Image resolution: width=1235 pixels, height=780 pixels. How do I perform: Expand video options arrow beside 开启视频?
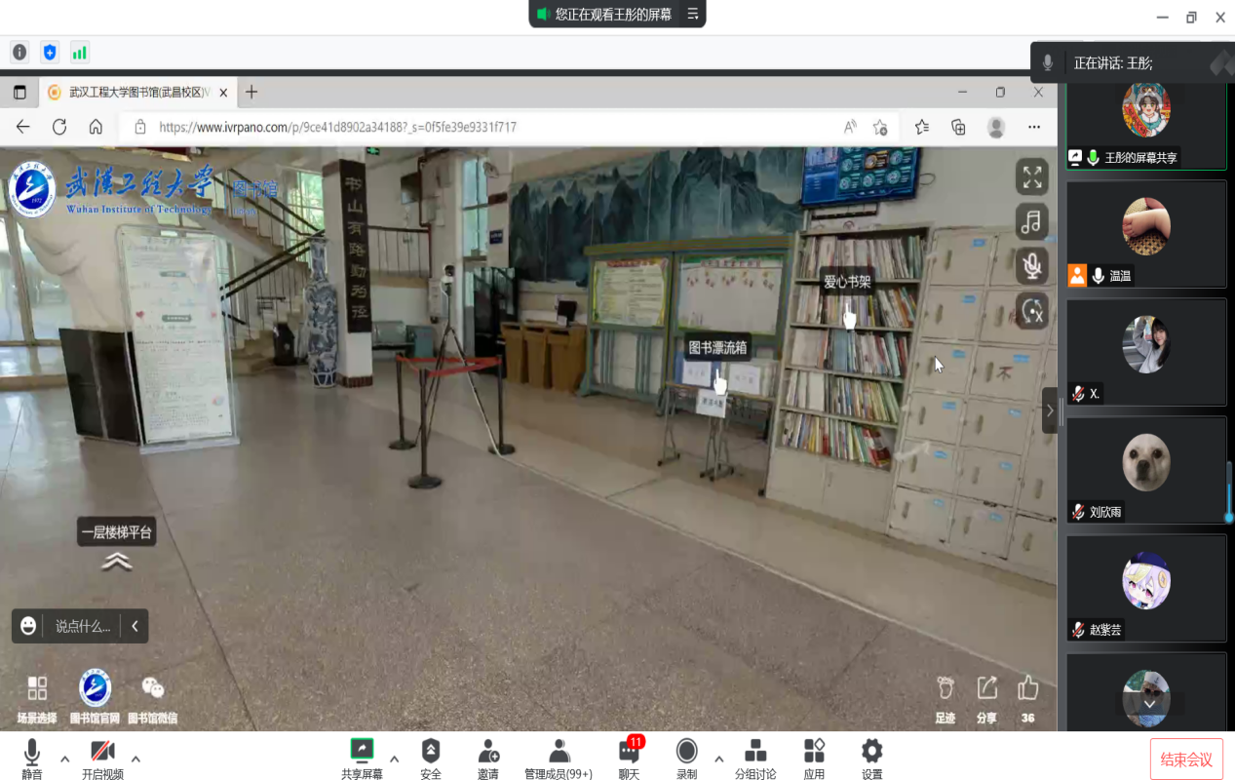(135, 759)
